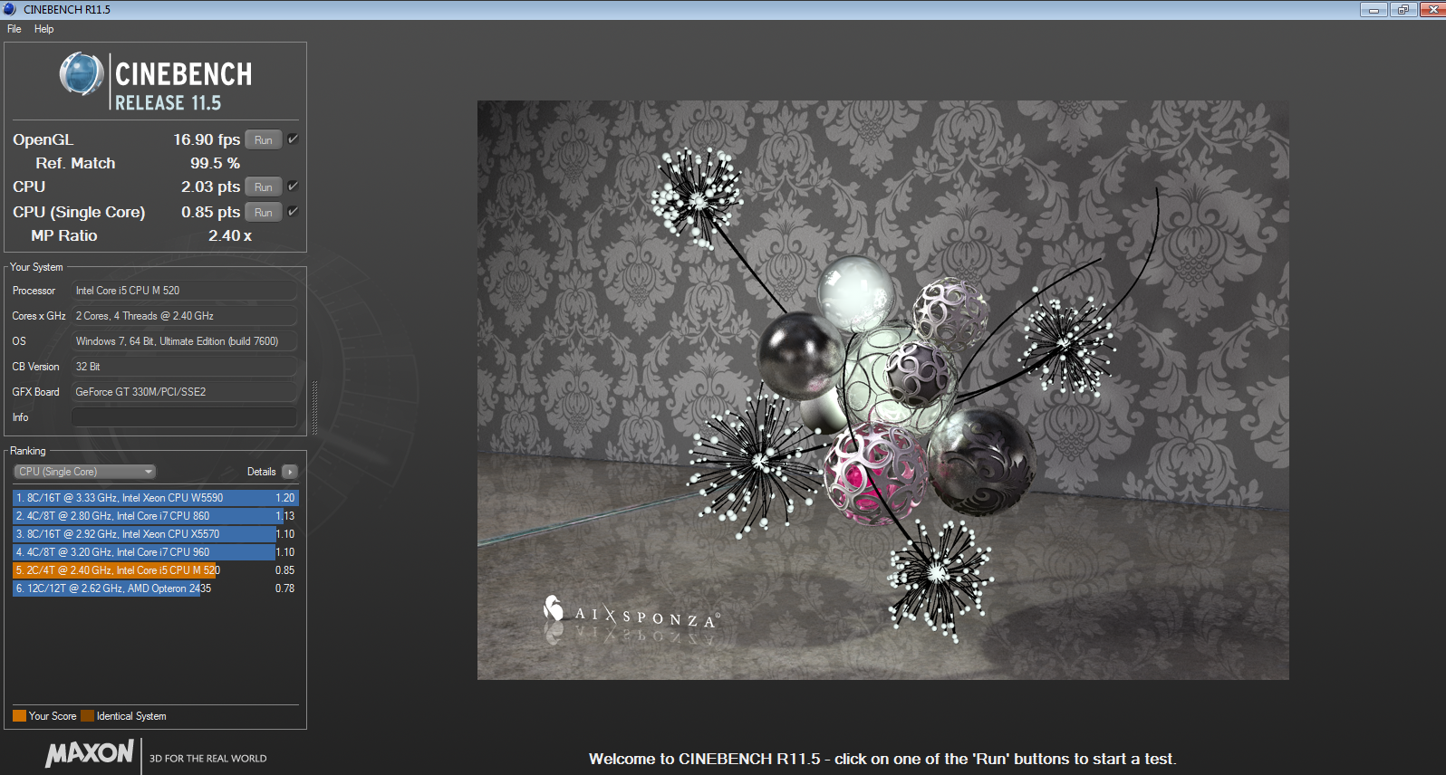
Task: Click the orange Your Score legend icon
Action: 19,716
